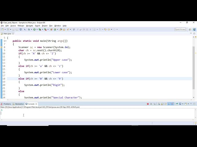Switch to the Problems tab
197x147 pixels.
(6, 104)
